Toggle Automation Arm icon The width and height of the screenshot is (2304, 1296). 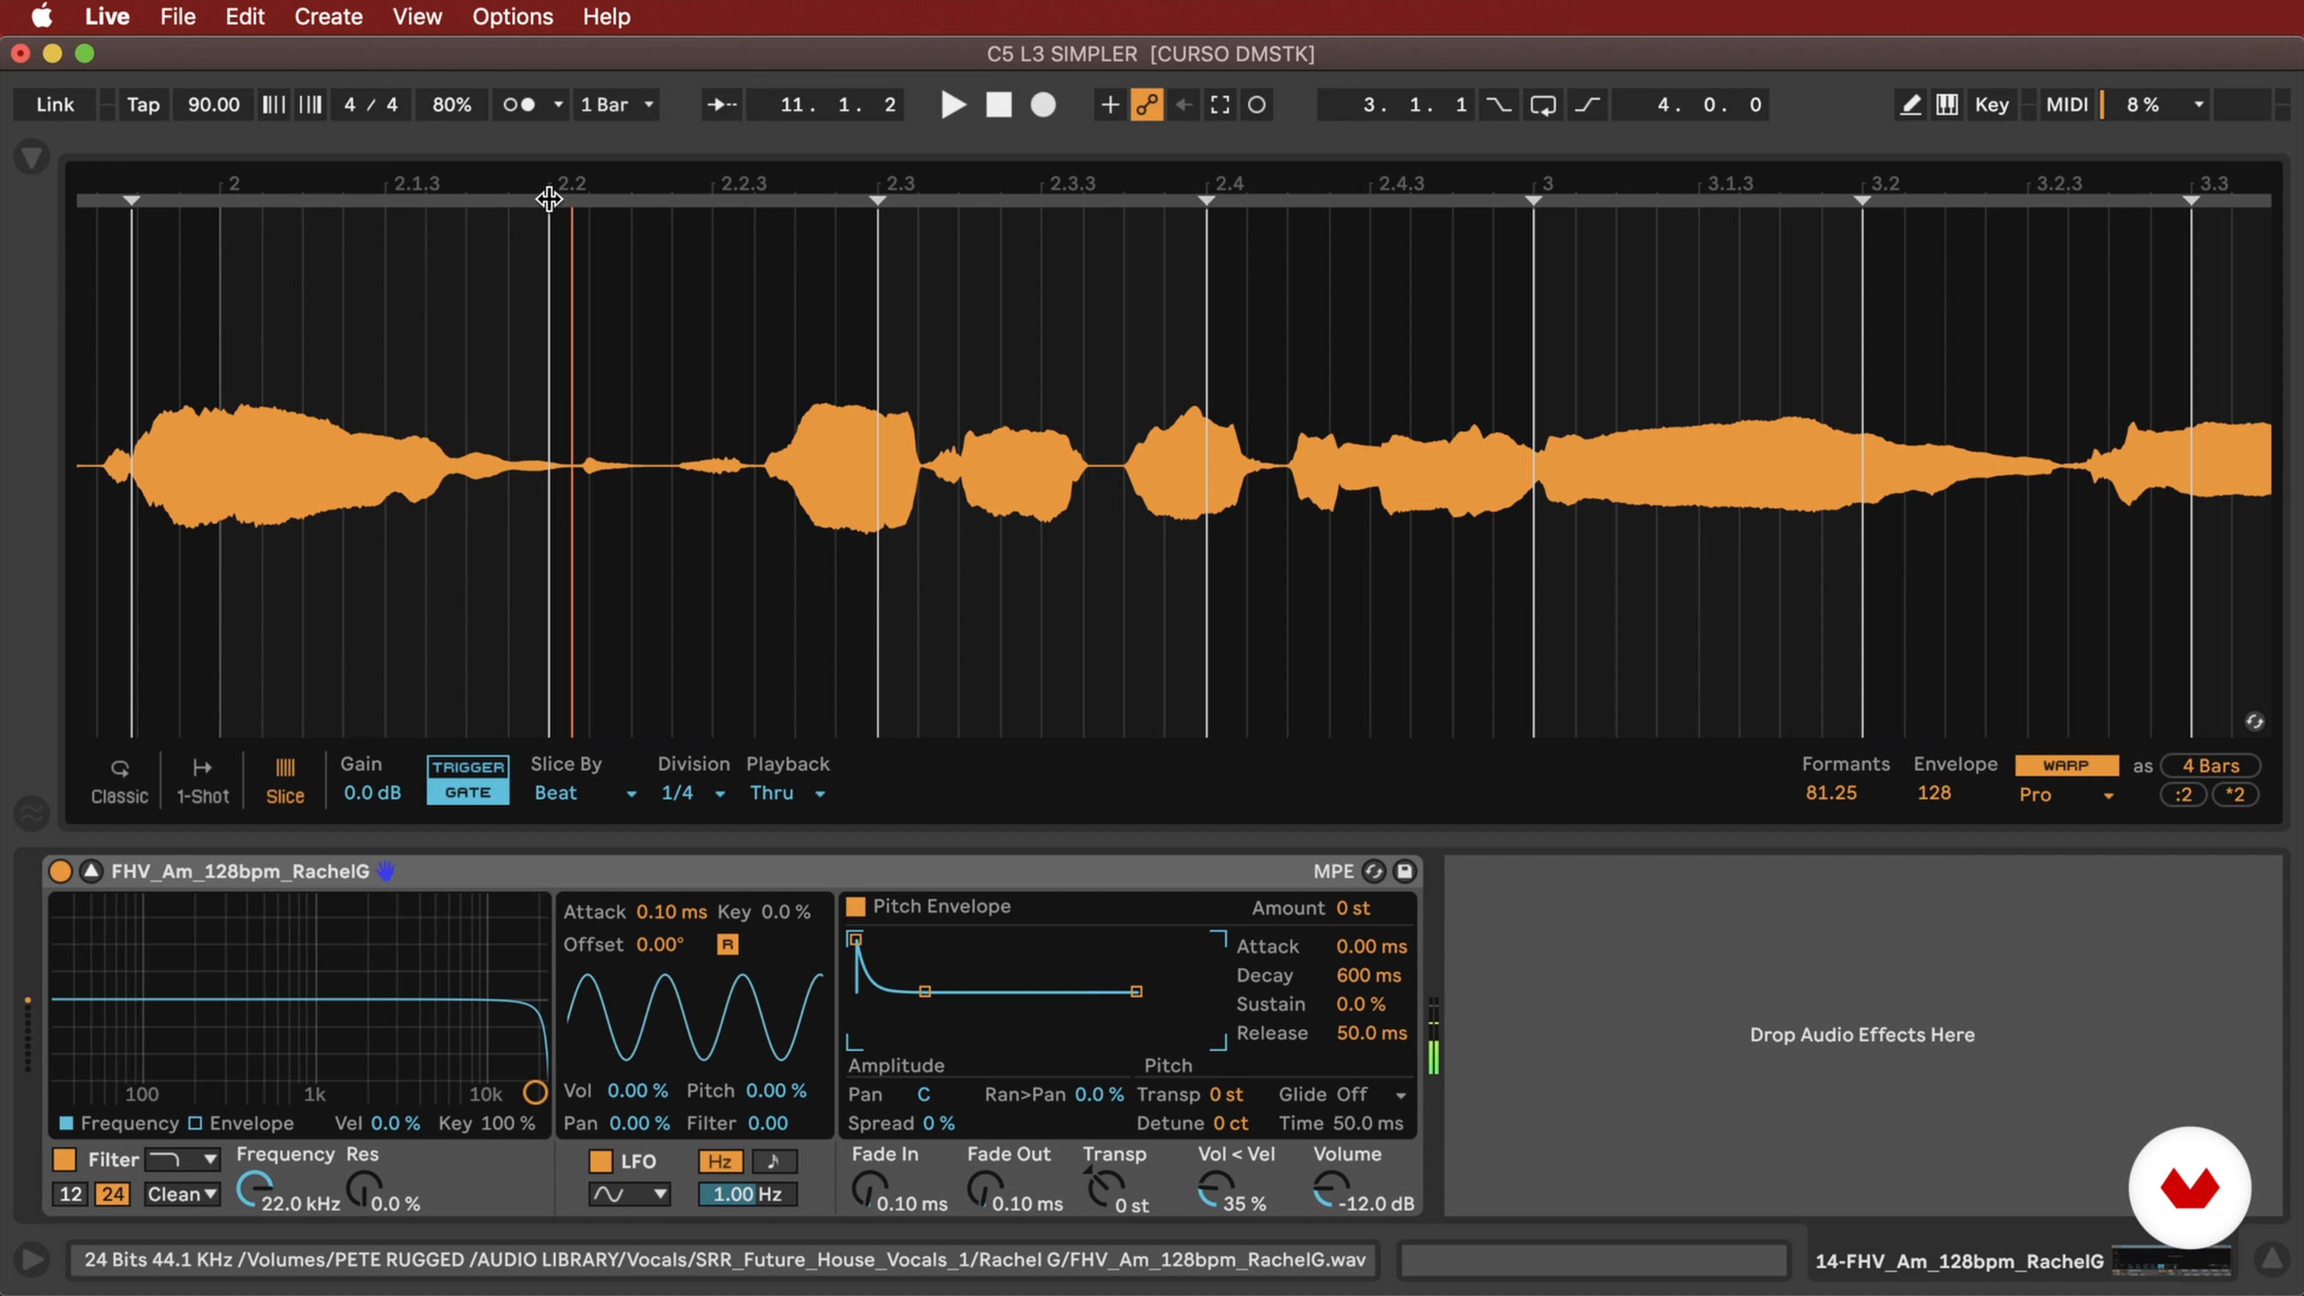coord(1147,104)
